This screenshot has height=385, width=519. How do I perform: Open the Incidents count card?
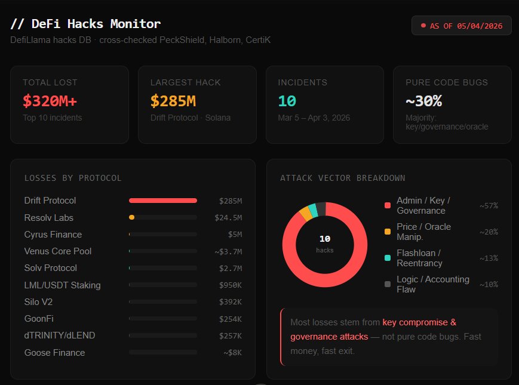324,104
